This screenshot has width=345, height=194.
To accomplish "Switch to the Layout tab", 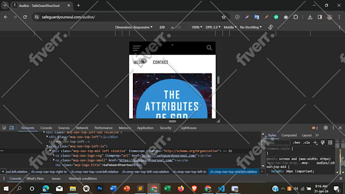I will [306, 135].
